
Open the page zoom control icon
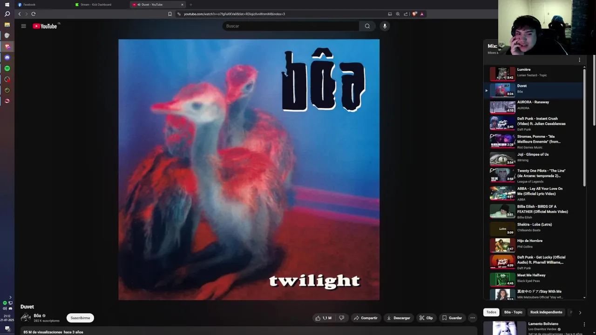tap(398, 14)
